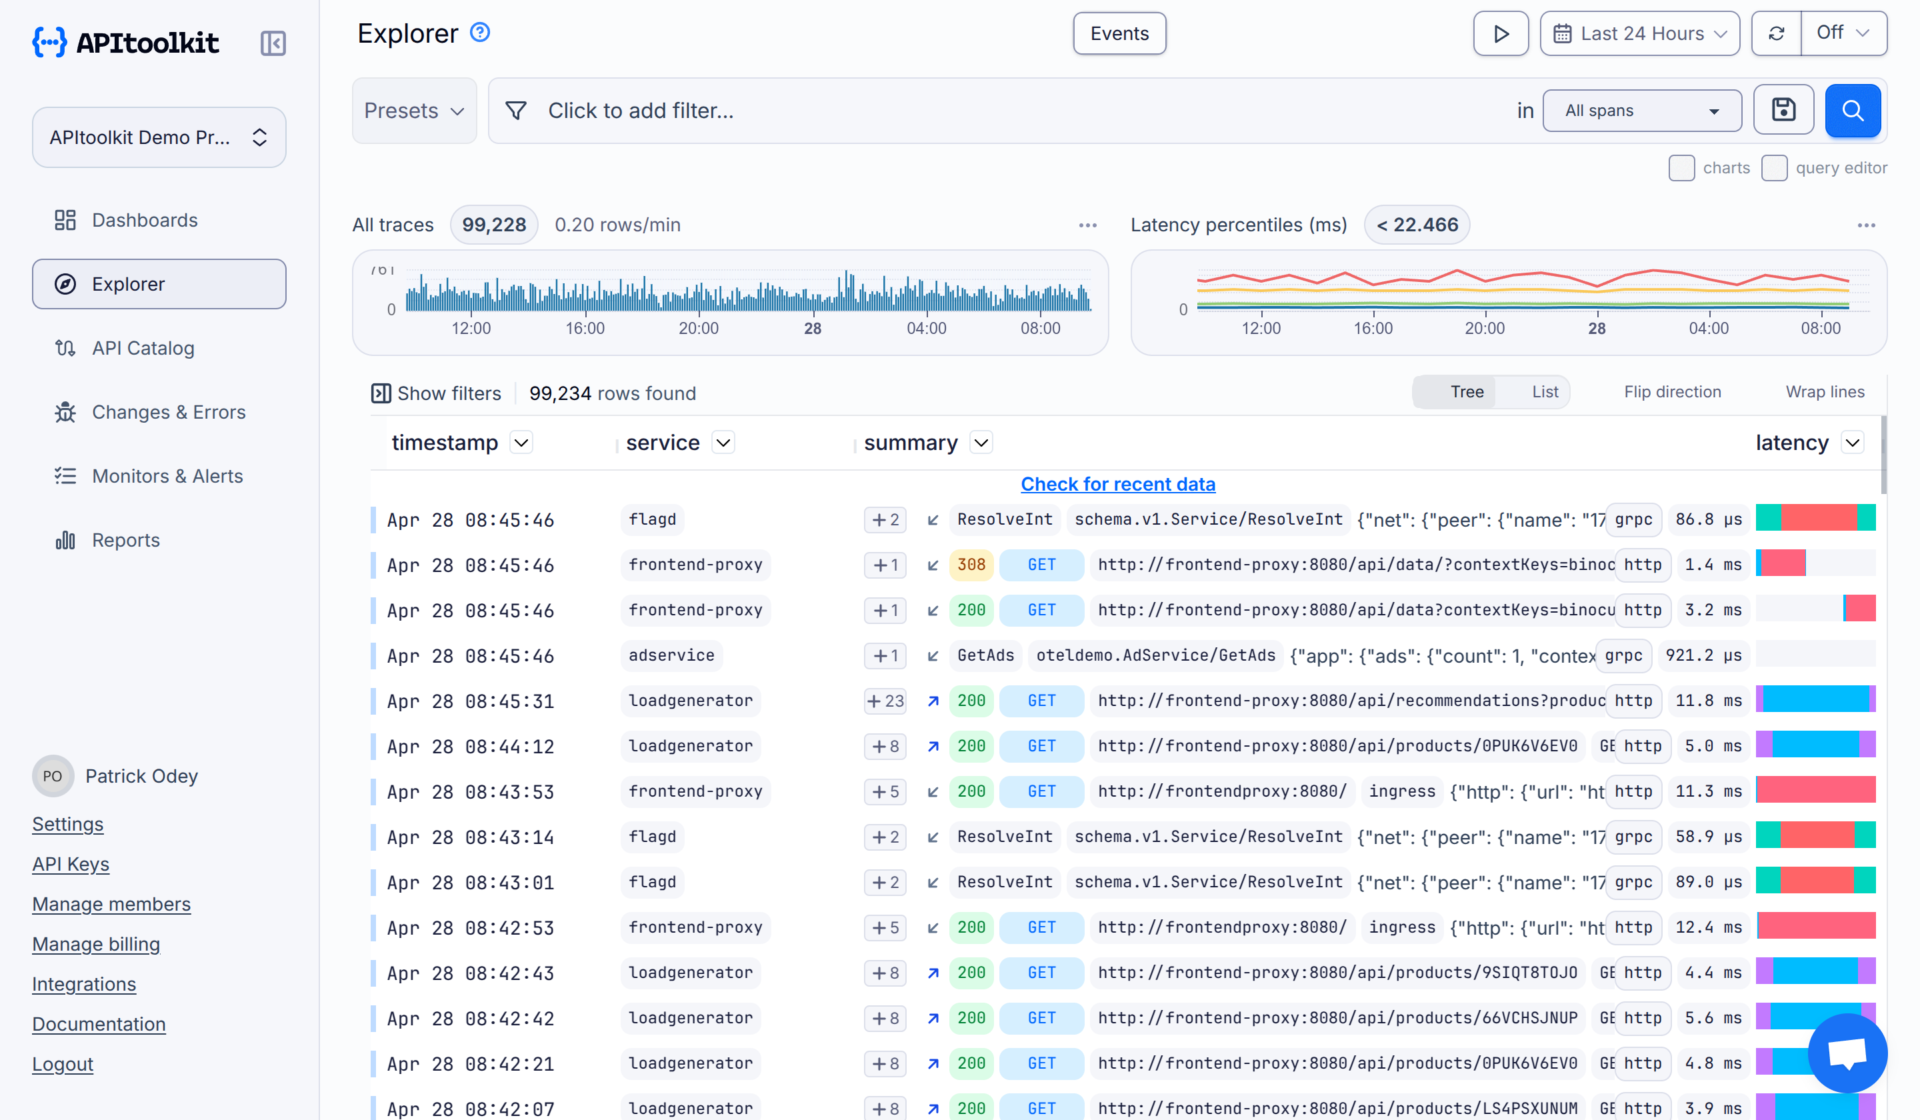Click calendar icon in time range picker
The height and width of the screenshot is (1120, 1920).
coord(1562,33)
